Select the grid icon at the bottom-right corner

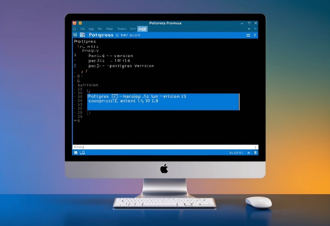click(255, 153)
